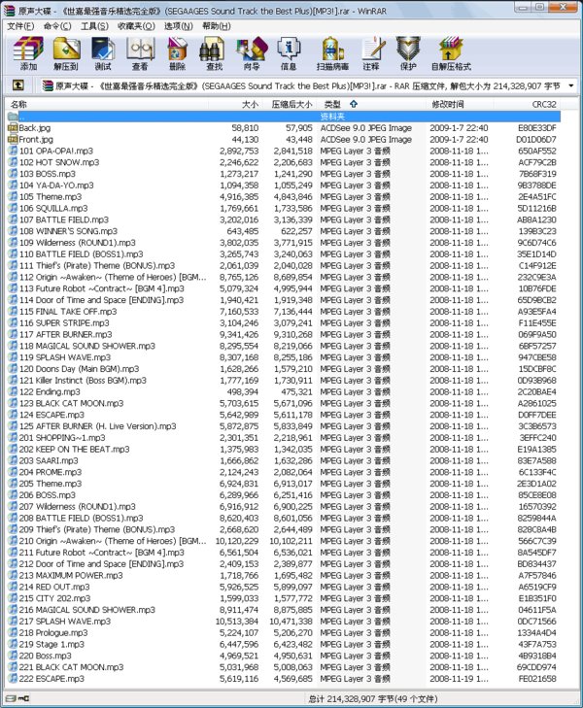Click the SFX (自解压格式) icon
This screenshot has width=583, height=708.
(x=451, y=53)
